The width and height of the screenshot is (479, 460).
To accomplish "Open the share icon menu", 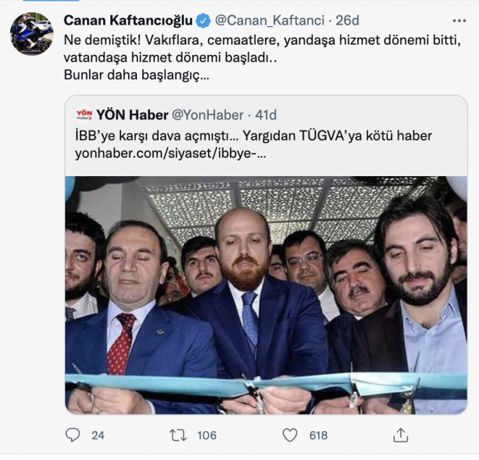I will pos(401,435).
